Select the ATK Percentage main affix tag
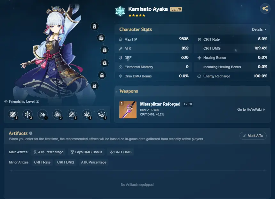The width and height of the screenshot is (275, 199). pyautogui.click(x=48, y=152)
